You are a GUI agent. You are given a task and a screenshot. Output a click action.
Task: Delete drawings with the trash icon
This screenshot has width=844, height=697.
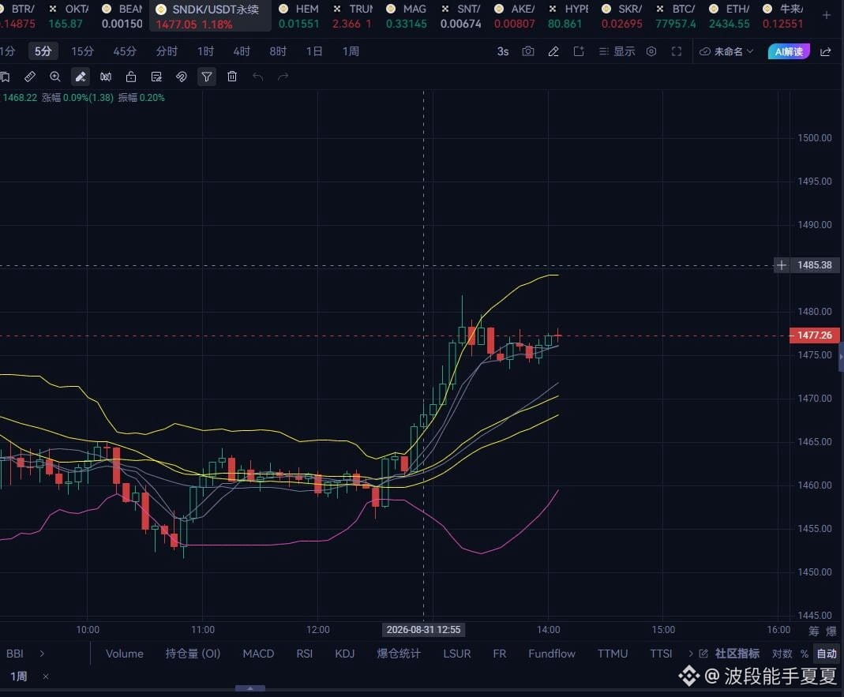pyautogui.click(x=232, y=77)
